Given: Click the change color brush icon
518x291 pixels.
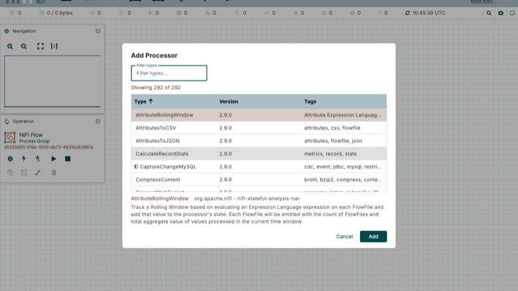Looking at the screenshot, I should pos(38,172).
